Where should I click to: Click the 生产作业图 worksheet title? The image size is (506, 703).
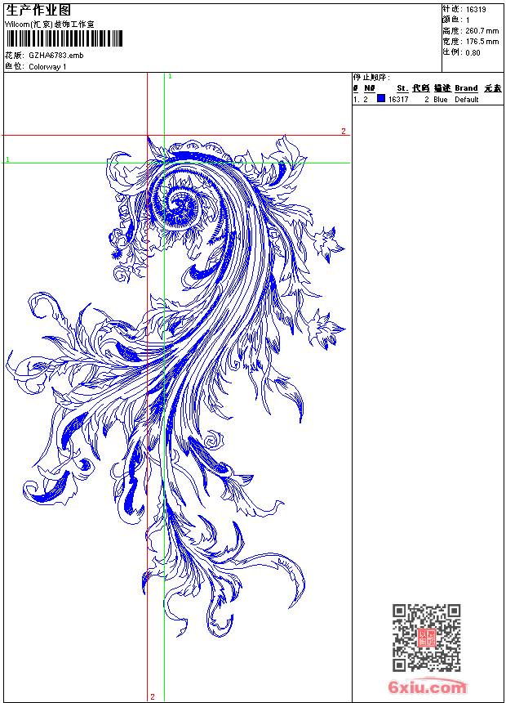click(38, 10)
